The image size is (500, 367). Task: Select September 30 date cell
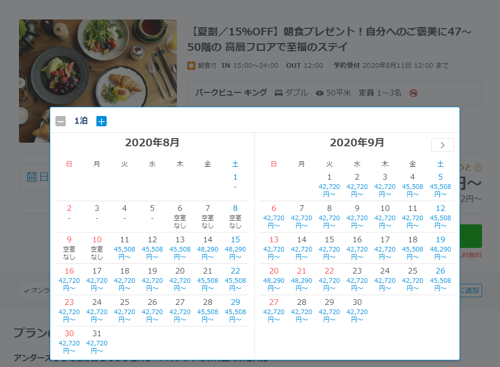tap(357, 311)
